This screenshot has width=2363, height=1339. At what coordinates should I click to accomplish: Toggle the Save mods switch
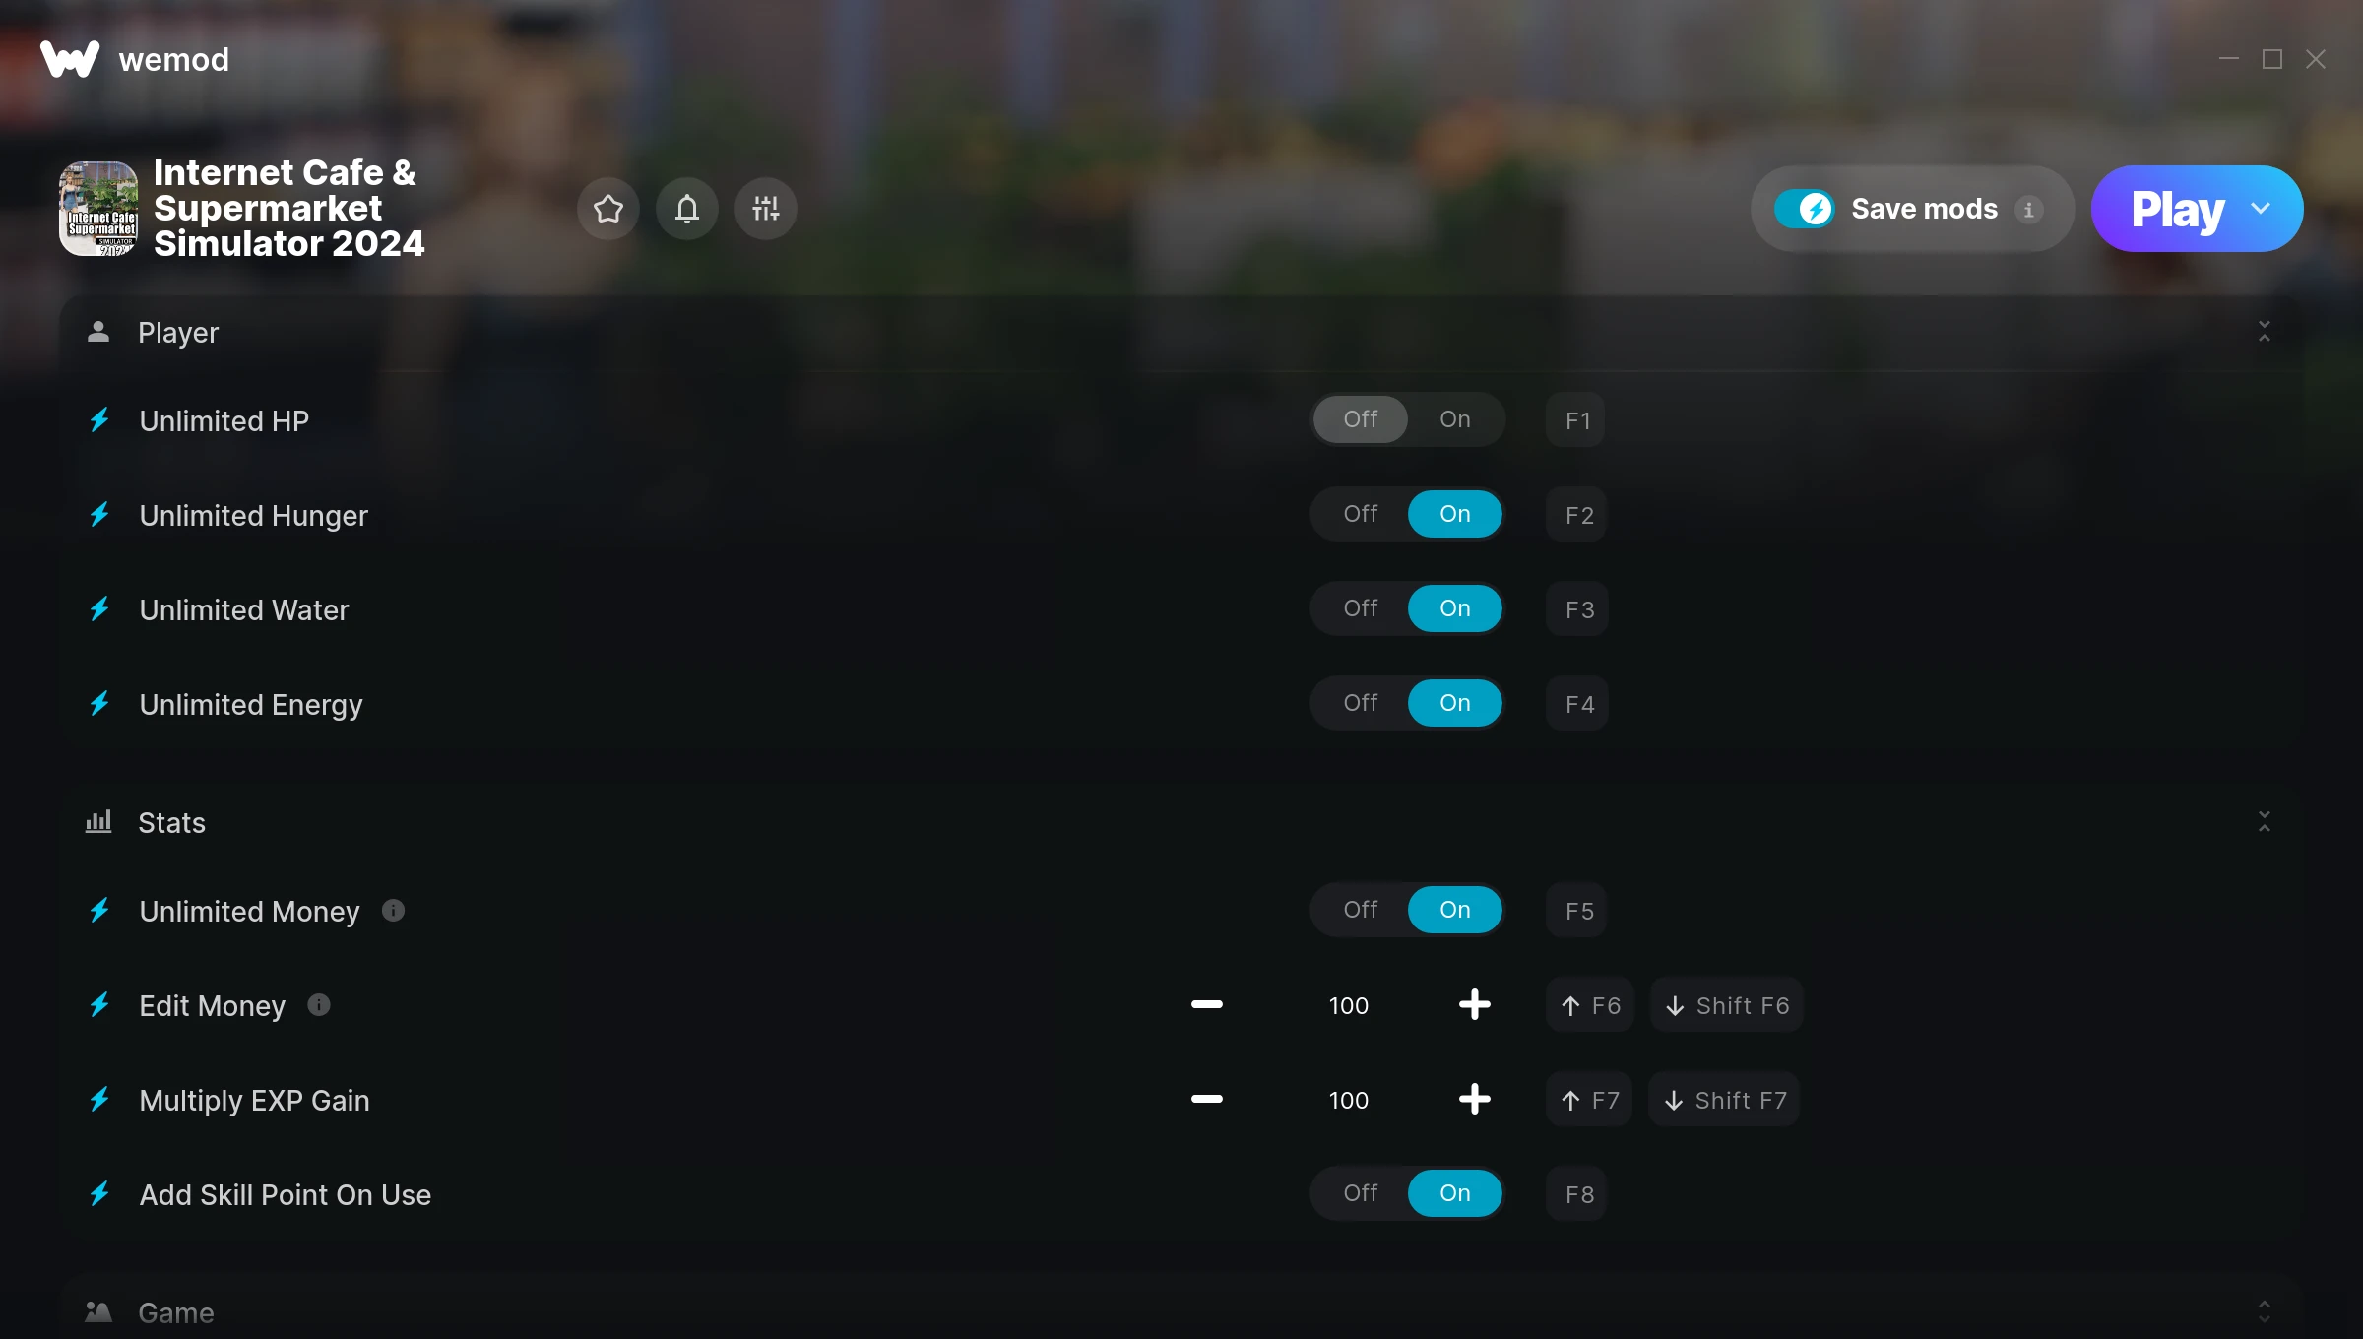[1804, 209]
